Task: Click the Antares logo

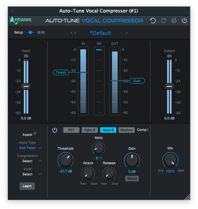Action: click(x=20, y=20)
